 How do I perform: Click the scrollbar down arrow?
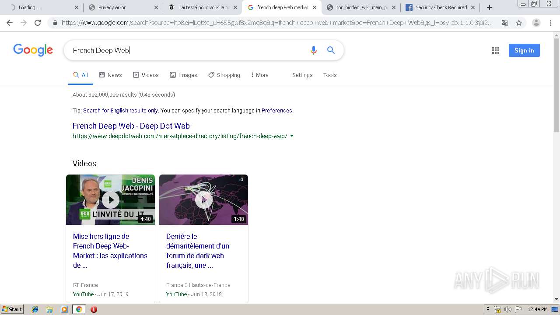pyautogui.click(x=556, y=299)
